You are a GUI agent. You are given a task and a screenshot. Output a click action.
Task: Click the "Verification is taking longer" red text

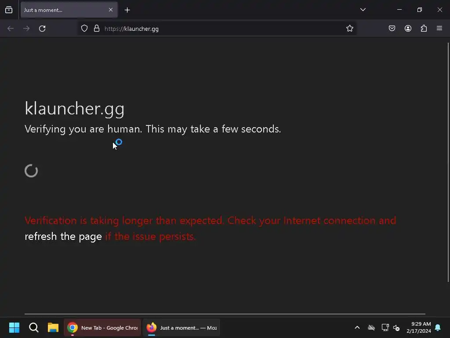pyautogui.click(x=210, y=220)
